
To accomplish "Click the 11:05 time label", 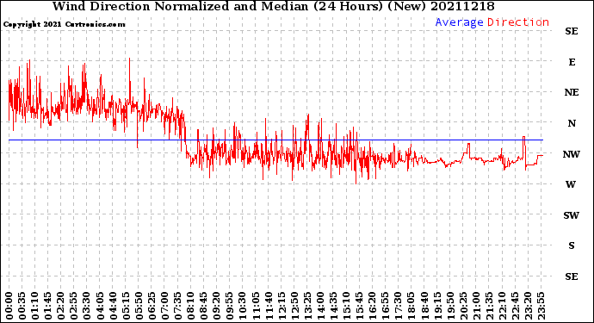I will 256,306.
